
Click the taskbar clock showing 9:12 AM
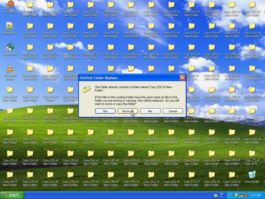255,195
